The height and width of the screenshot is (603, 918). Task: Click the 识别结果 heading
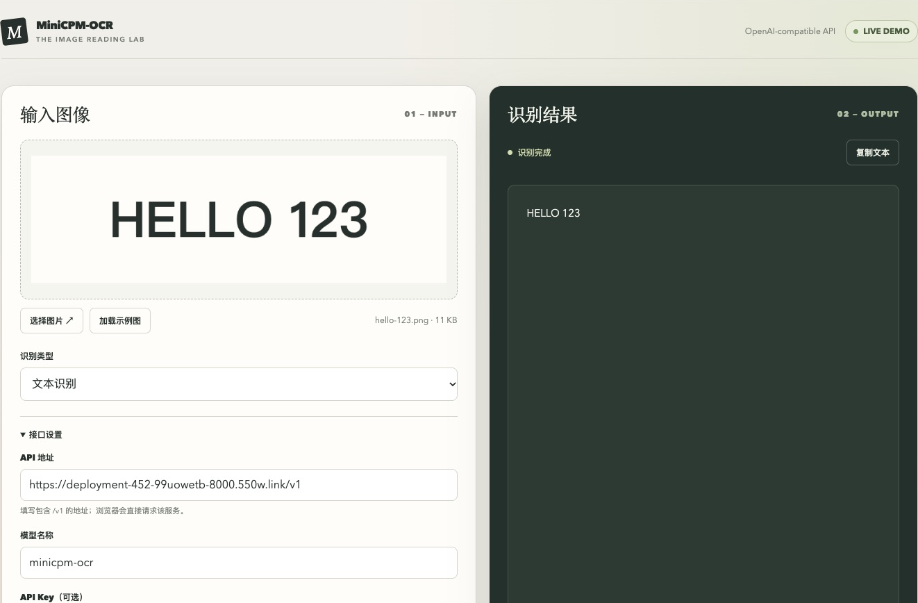(x=543, y=115)
